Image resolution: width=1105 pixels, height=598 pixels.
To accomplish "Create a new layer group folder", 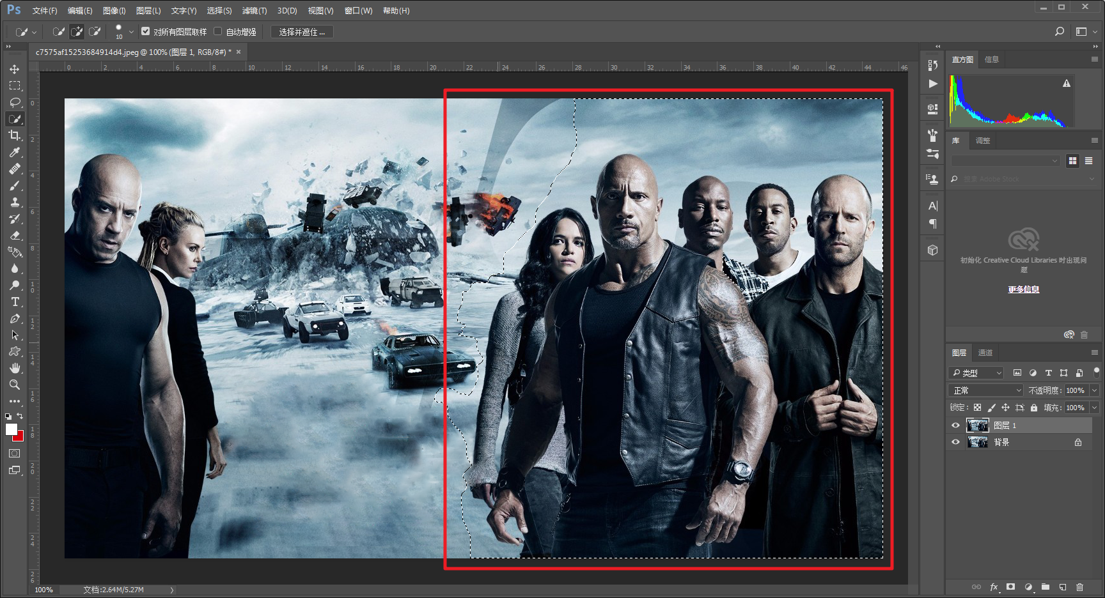I will (x=1046, y=586).
